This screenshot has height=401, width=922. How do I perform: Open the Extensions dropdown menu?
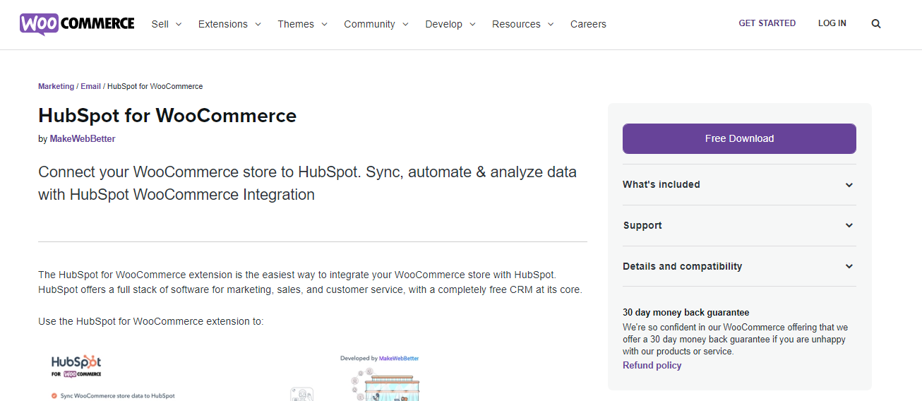(229, 24)
